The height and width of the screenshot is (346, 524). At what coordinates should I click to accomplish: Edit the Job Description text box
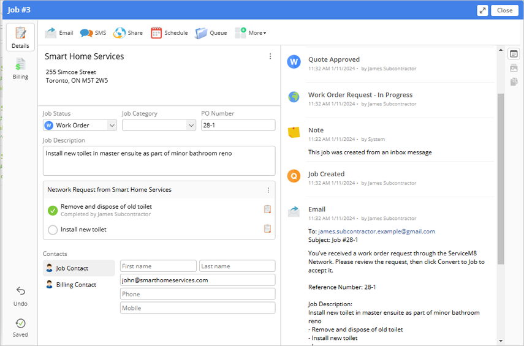[x=159, y=160]
